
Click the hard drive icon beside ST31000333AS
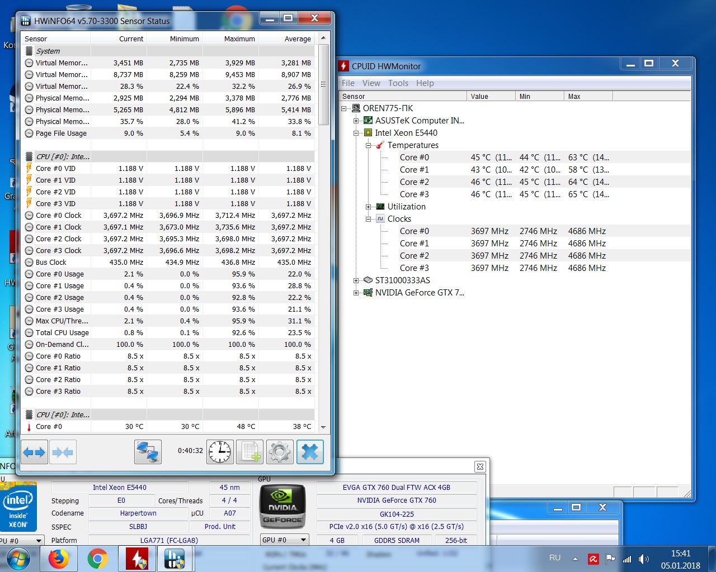368,280
